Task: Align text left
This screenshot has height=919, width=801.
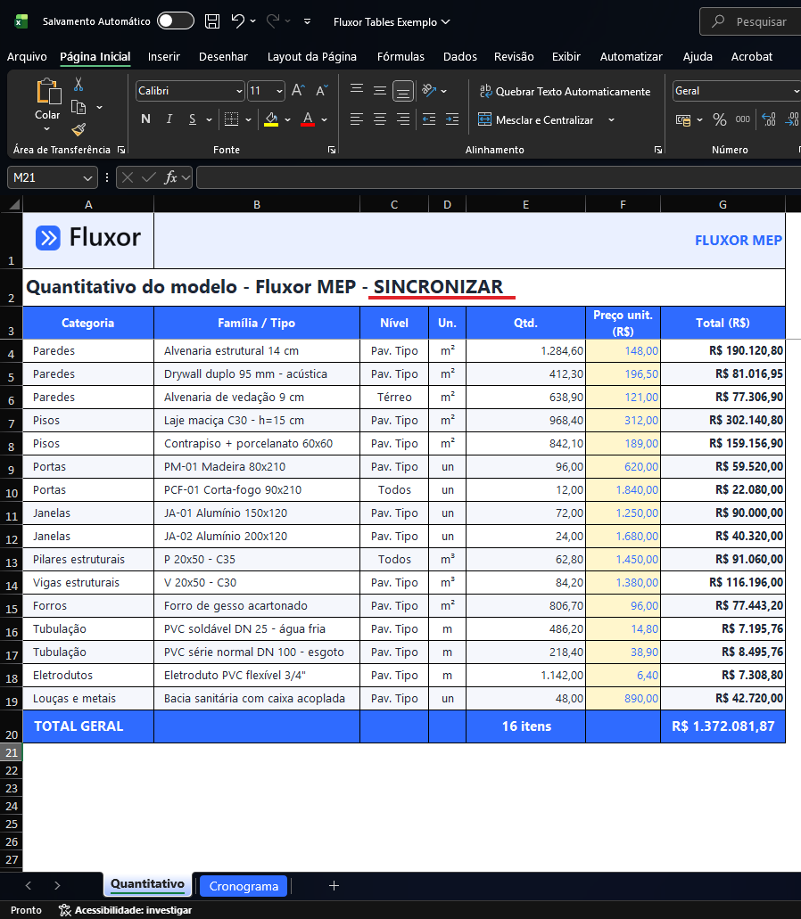Action: 357,119
